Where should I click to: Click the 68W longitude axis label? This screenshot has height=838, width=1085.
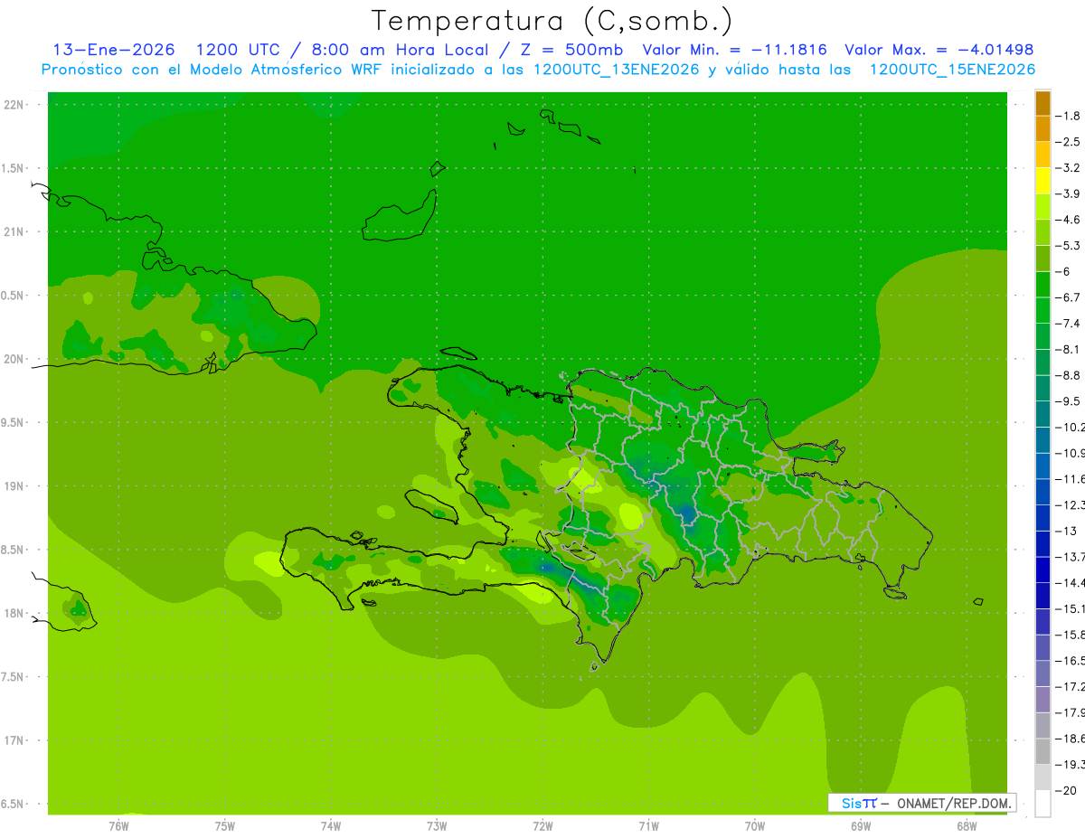pyautogui.click(x=967, y=825)
